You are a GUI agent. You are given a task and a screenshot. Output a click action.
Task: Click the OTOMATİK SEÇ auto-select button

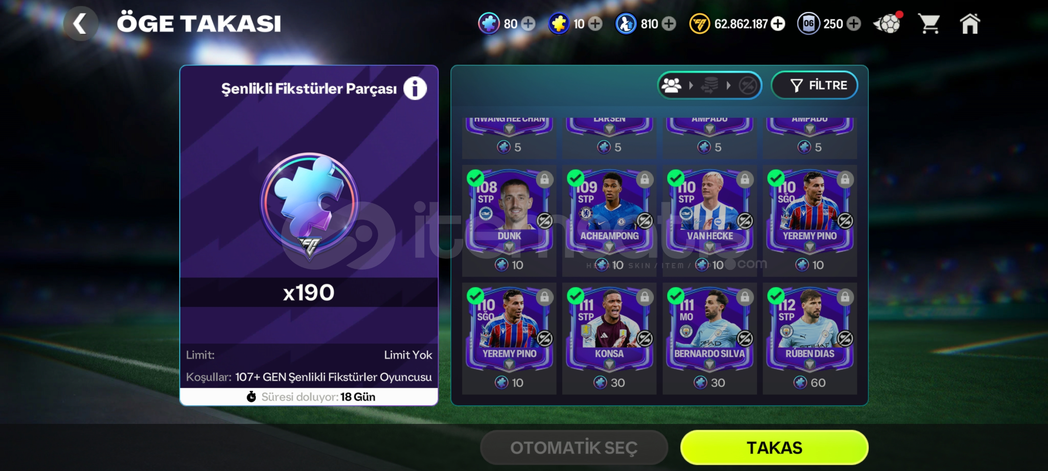pyautogui.click(x=574, y=447)
